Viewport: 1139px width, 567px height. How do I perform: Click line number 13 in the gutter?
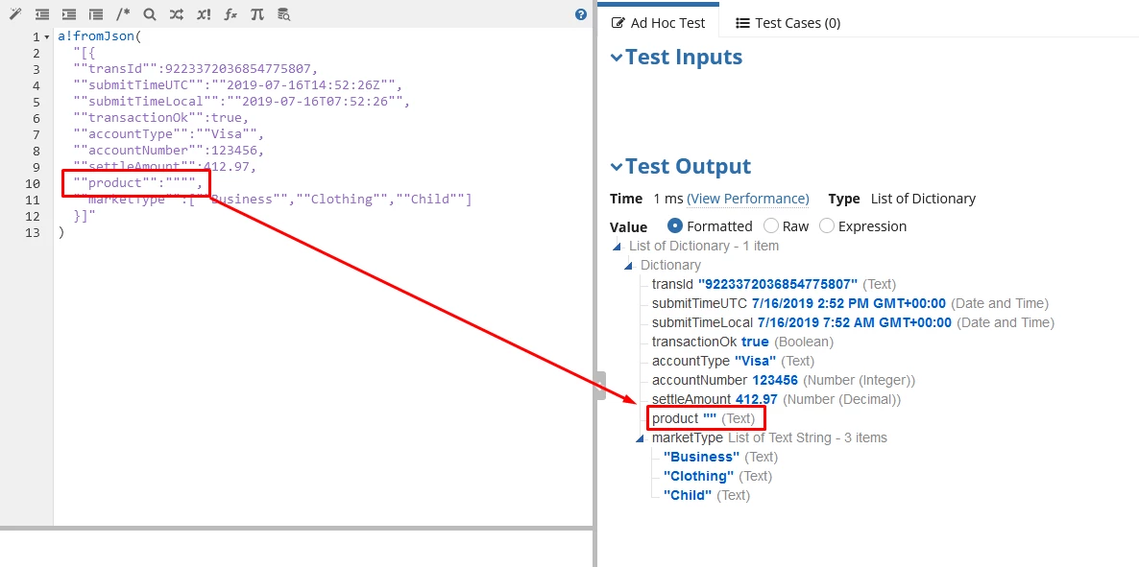pos(32,232)
